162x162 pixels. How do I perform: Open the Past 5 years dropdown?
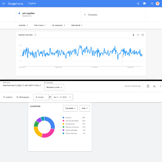(40, 25)
